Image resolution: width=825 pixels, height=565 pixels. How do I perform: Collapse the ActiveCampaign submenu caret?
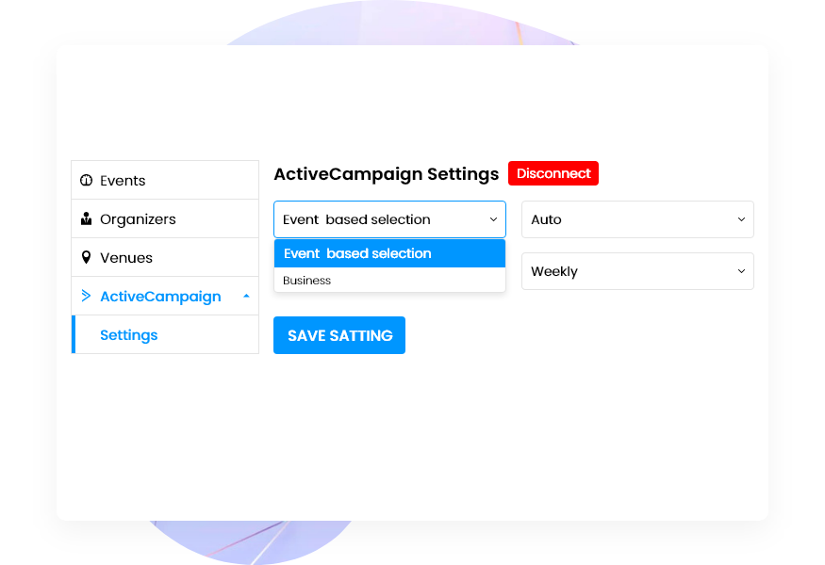(x=246, y=296)
